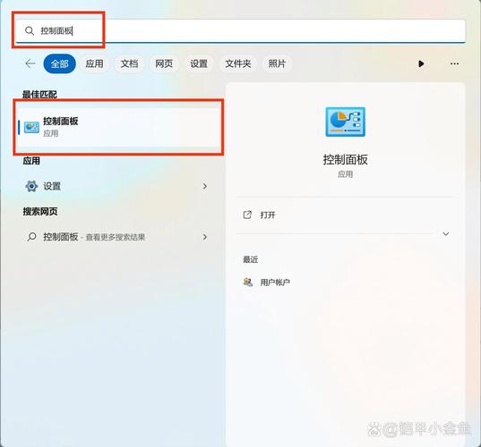Screen dimensions: 481x447
Task: Click the large Control Panel icon in preview
Action: pyautogui.click(x=346, y=122)
